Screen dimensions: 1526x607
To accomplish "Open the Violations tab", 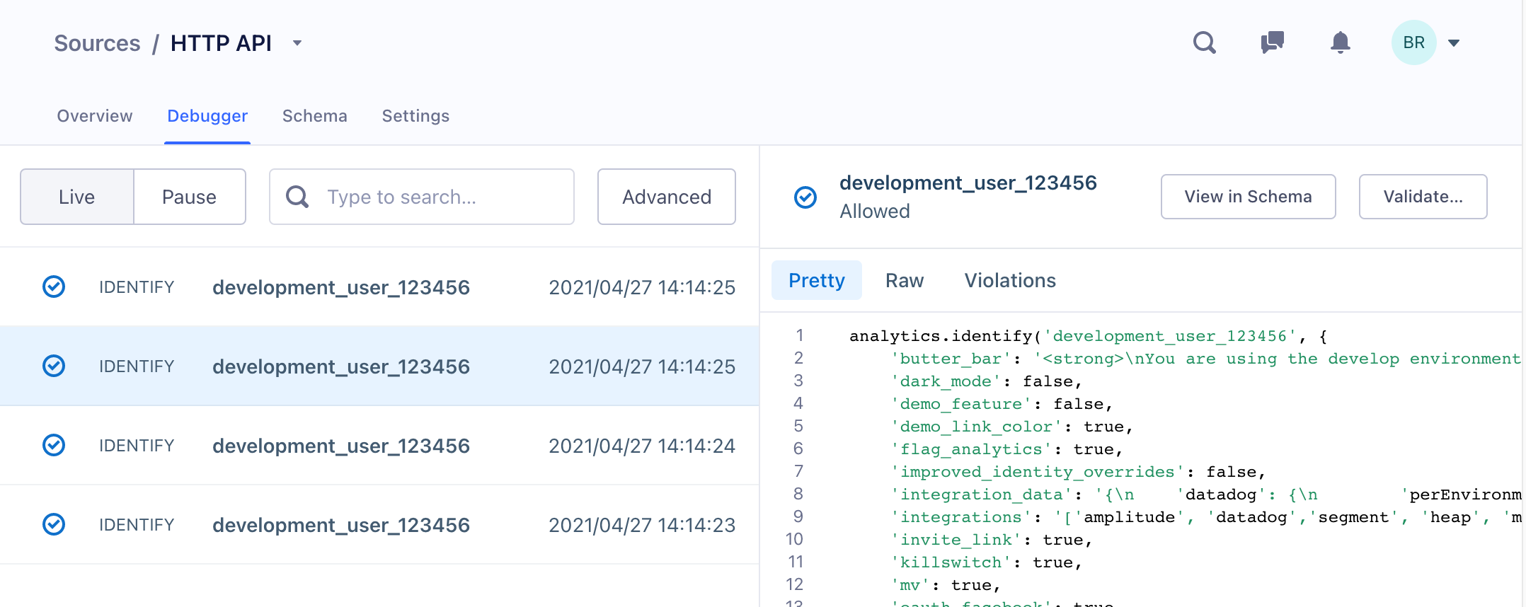I will 1009,281.
